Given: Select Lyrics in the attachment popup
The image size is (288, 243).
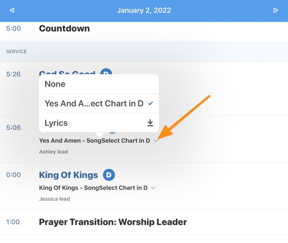Looking at the screenshot, I should coord(56,123).
